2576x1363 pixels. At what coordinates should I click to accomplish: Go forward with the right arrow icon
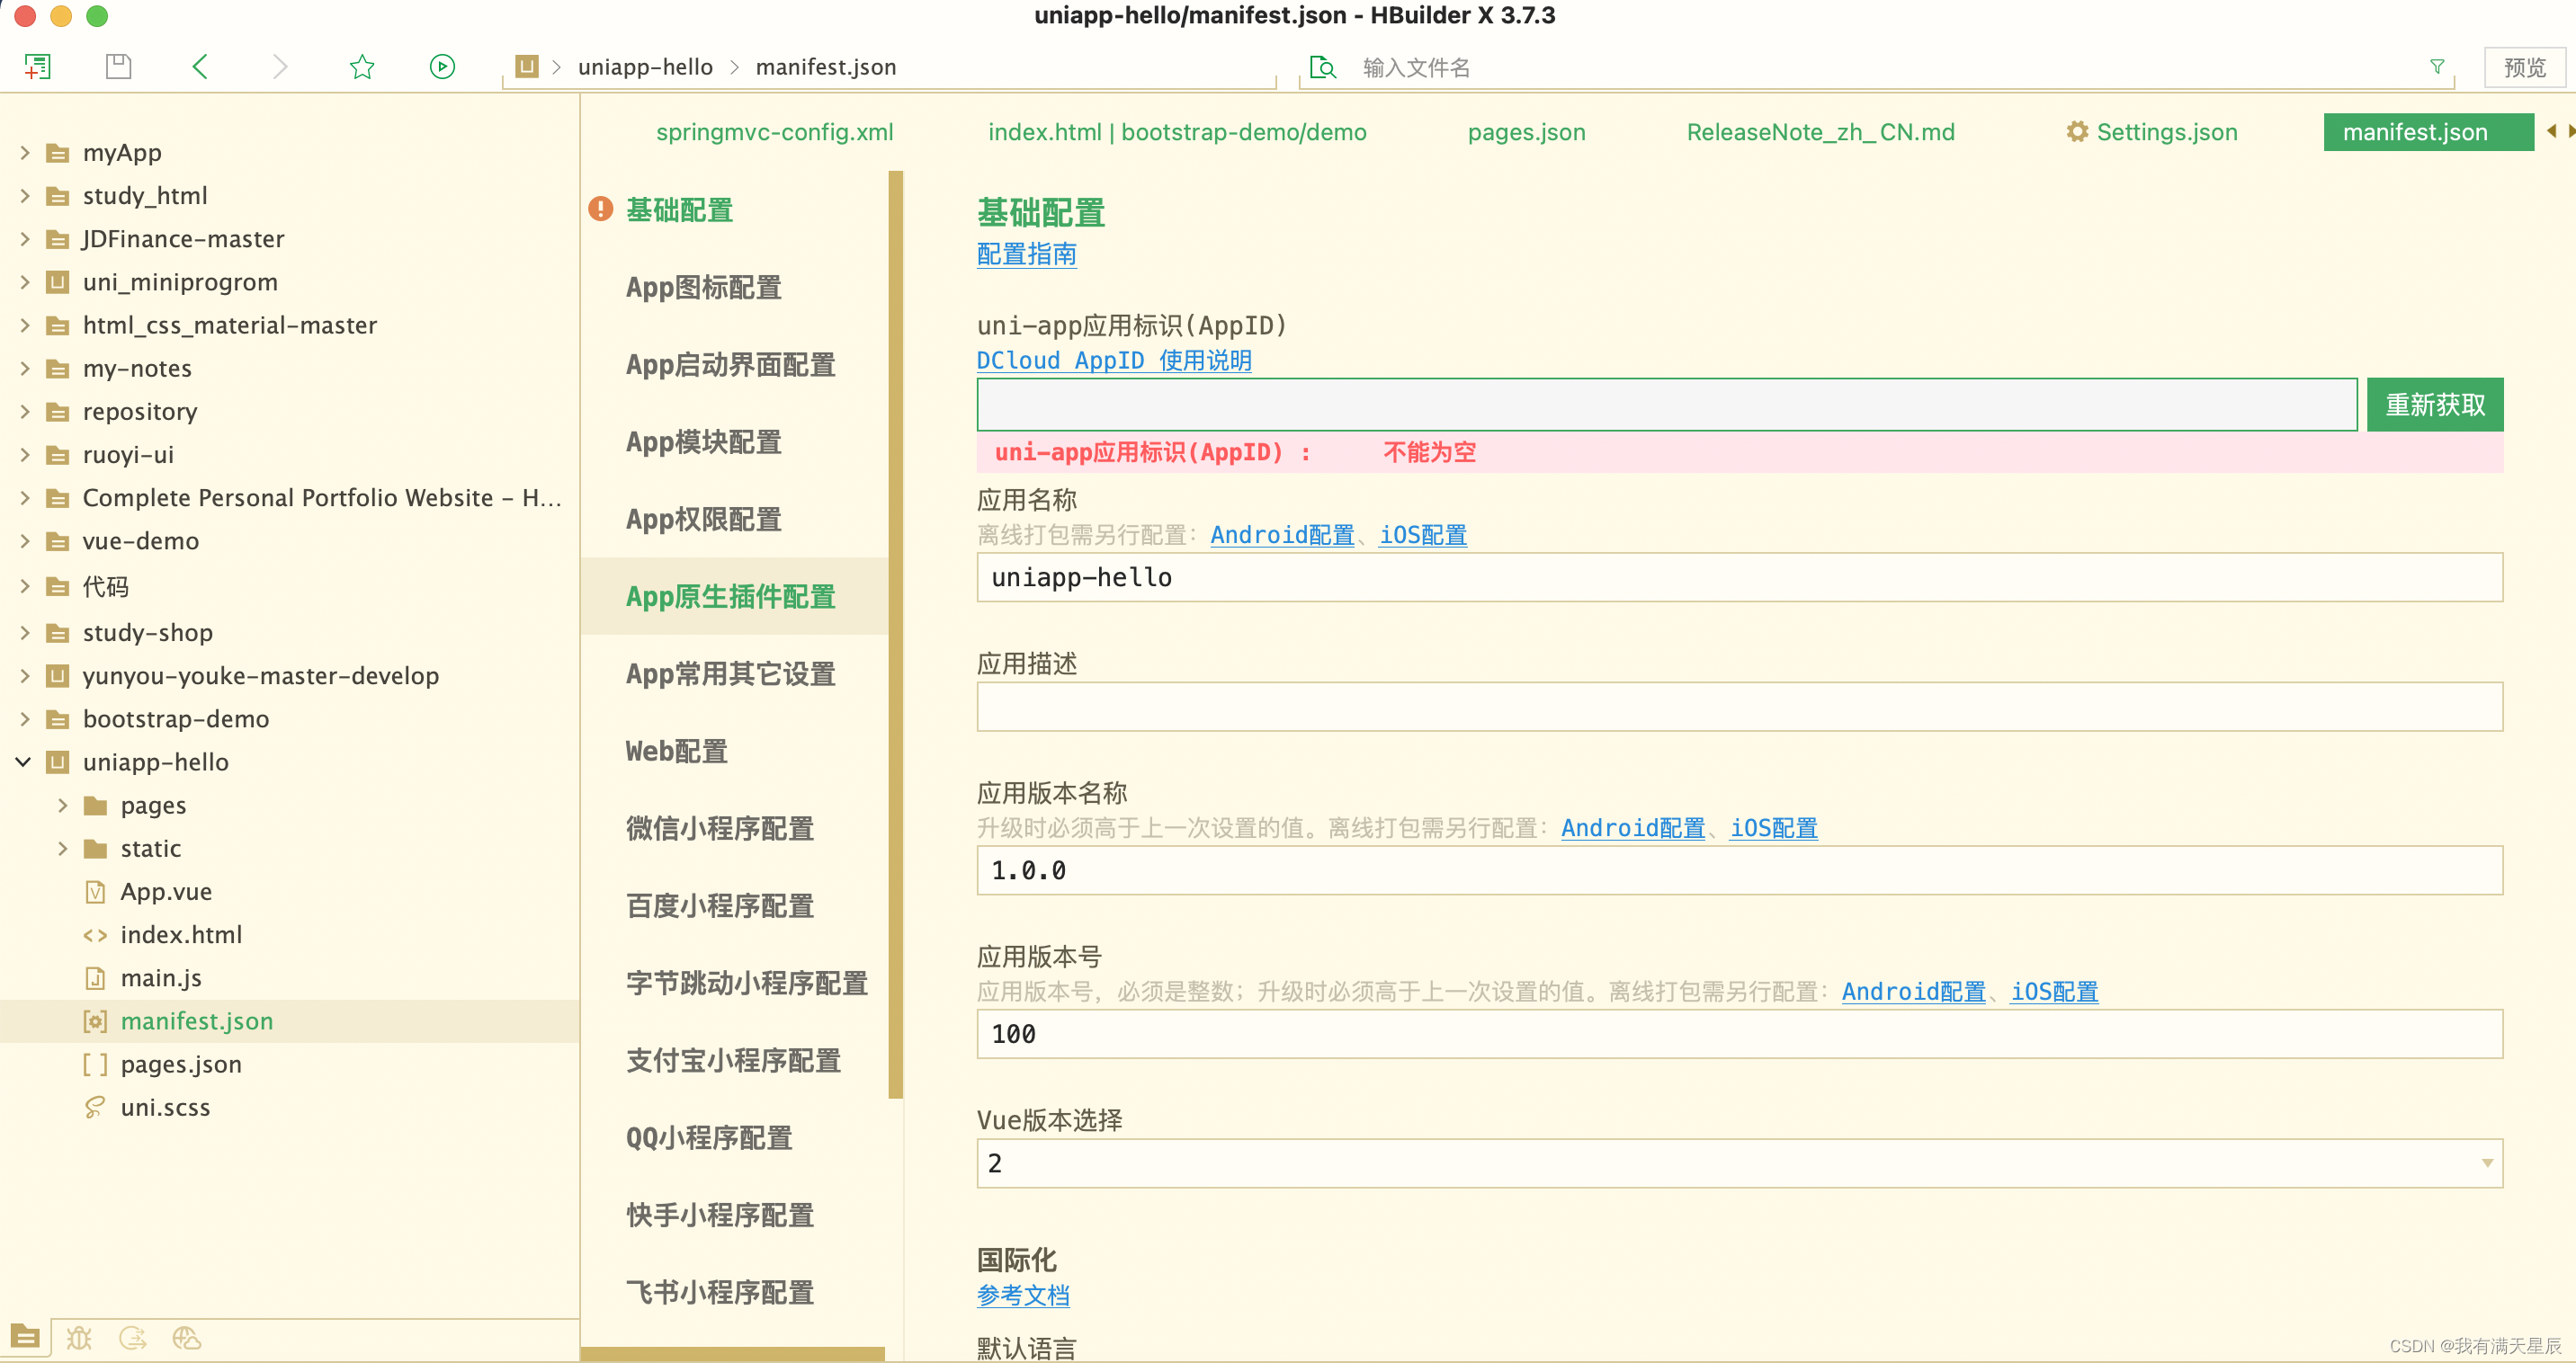280,67
